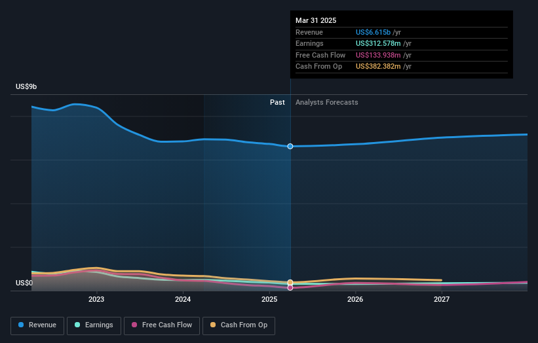
Task: Select the 2027 x-axis label
Action: point(442,299)
